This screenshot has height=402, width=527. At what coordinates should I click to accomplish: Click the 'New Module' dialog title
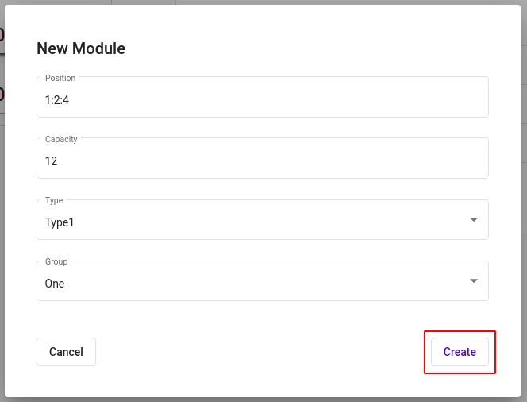click(81, 48)
